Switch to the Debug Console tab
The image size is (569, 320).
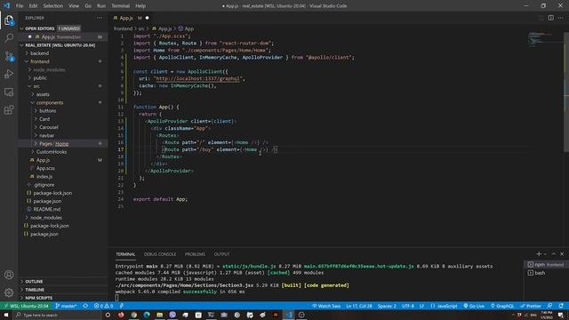[160, 254]
